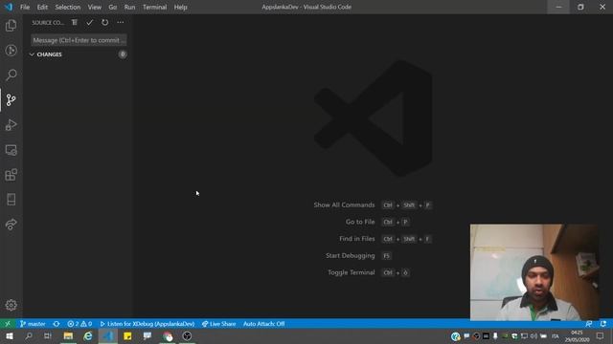This screenshot has width=613, height=344.
Task: Open Task View from the taskbar
Action: pyautogui.click(x=48, y=336)
